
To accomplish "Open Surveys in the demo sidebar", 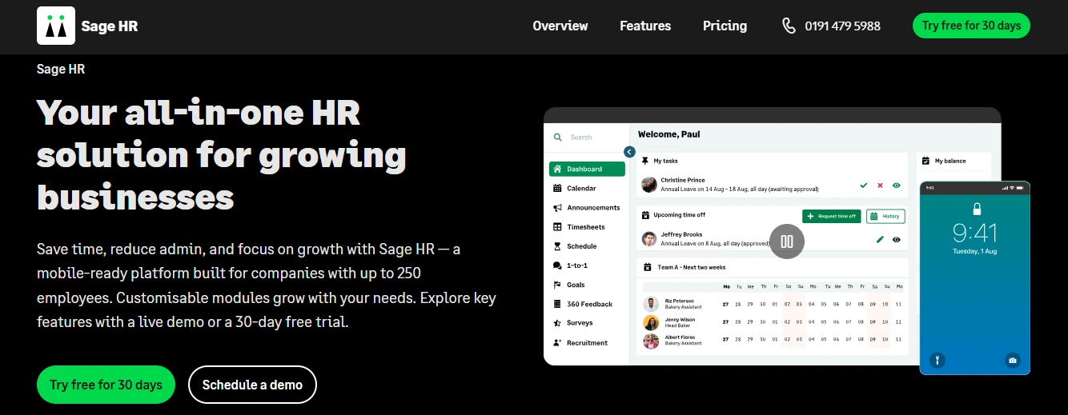I will tap(573, 323).
